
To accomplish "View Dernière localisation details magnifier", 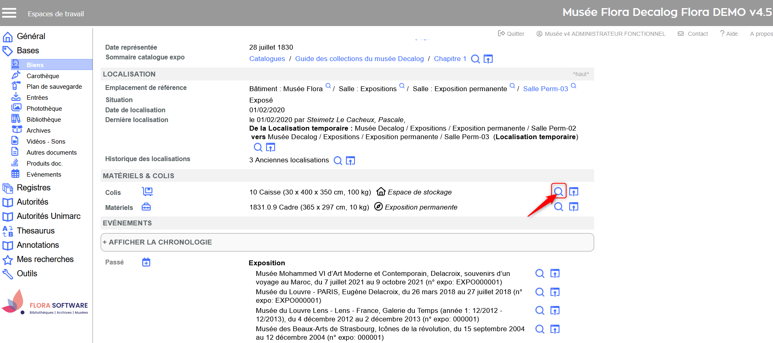I will 258,147.
